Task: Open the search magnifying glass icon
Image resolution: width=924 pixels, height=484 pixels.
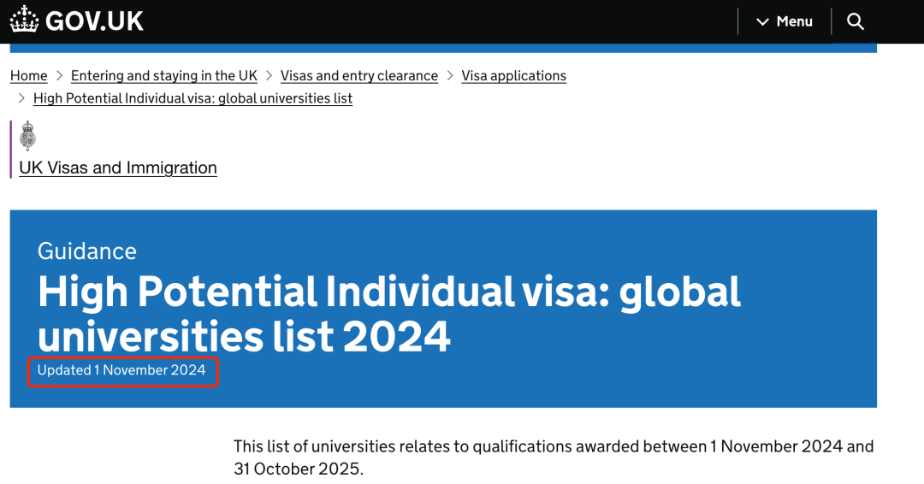Action: [855, 21]
